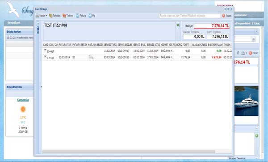268x162 pixels.
Task: Click the green 0,00 balance cell
Action: tap(219, 51)
